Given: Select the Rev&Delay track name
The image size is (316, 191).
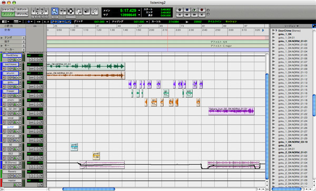Looking at the screenshot, I should (x=12, y=55).
